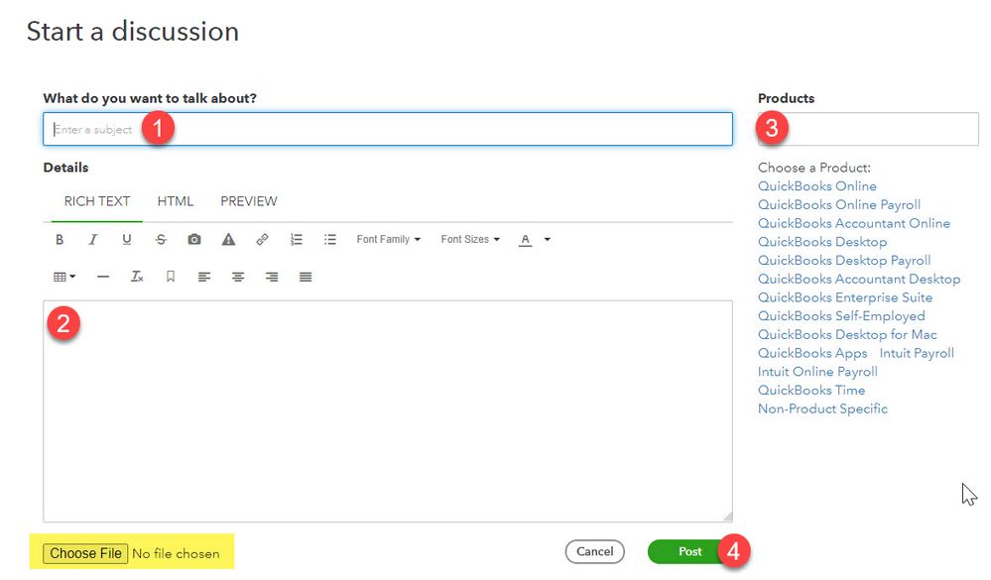Image resolution: width=991 pixels, height=580 pixels.
Task: Insert a hyperlink with the link icon
Action: (x=262, y=240)
